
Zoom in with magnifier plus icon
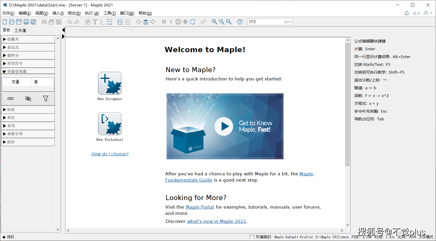click(x=214, y=22)
